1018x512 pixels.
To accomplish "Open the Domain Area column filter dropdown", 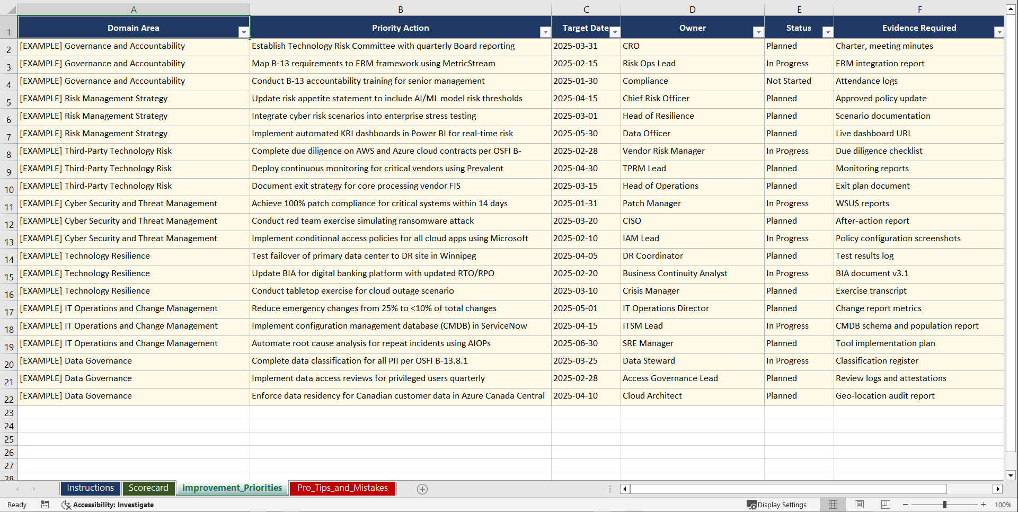I will coord(244,32).
